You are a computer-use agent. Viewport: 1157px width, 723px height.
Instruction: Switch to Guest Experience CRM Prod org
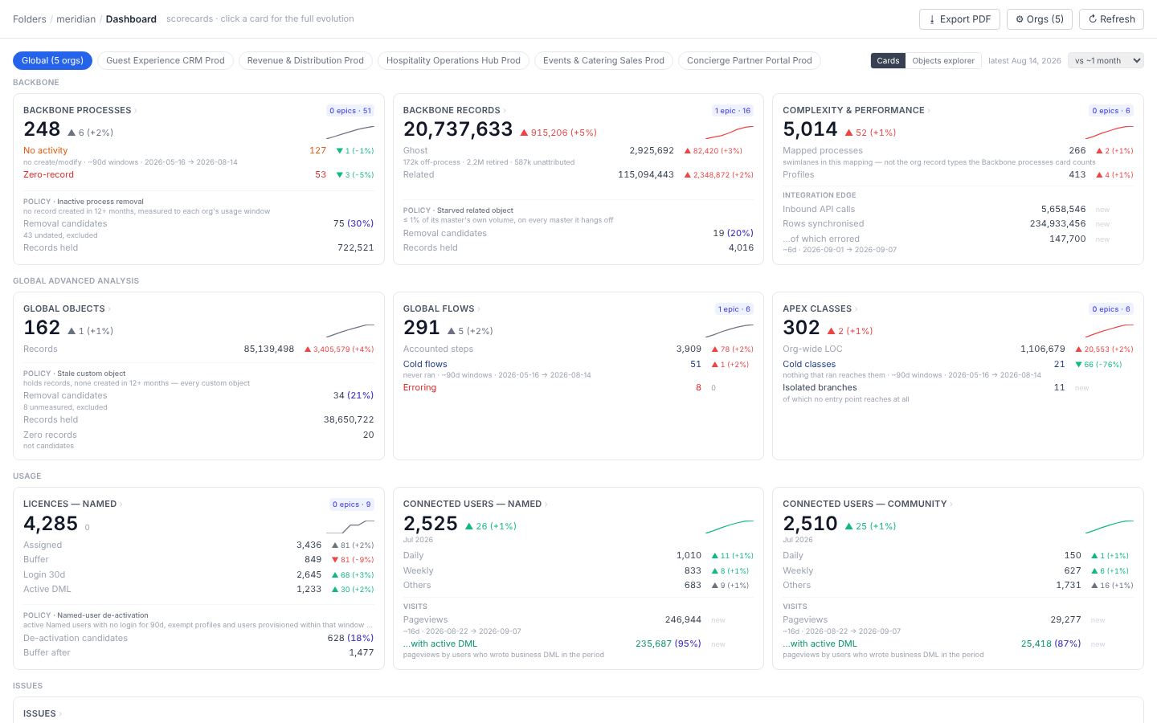tap(166, 60)
